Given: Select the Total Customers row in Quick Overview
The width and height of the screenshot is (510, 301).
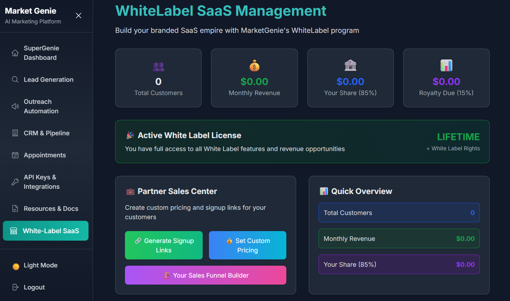Looking at the screenshot, I should (399, 213).
